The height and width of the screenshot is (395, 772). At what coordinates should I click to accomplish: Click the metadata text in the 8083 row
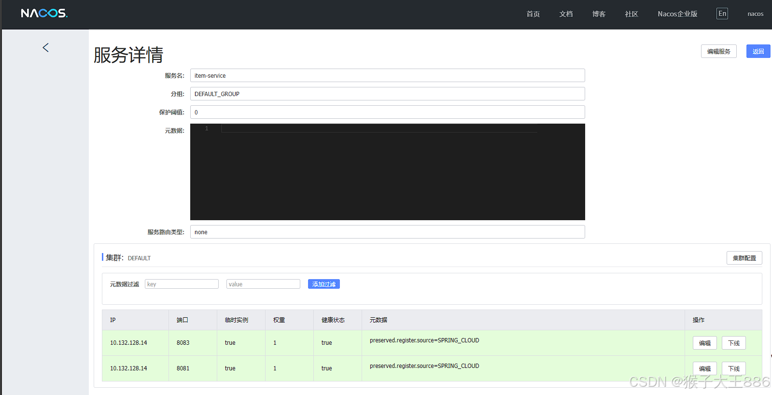pos(424,340)
